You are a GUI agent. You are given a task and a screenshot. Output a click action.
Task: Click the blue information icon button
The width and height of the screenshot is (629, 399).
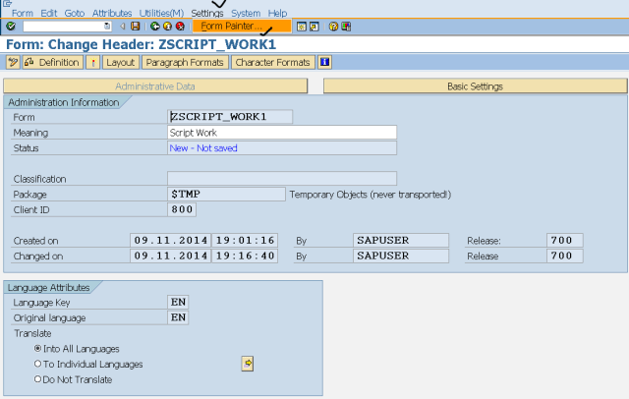[324, 62]
